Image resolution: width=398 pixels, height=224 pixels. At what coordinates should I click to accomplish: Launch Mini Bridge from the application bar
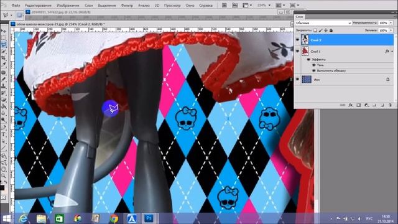tap(235, 5)
